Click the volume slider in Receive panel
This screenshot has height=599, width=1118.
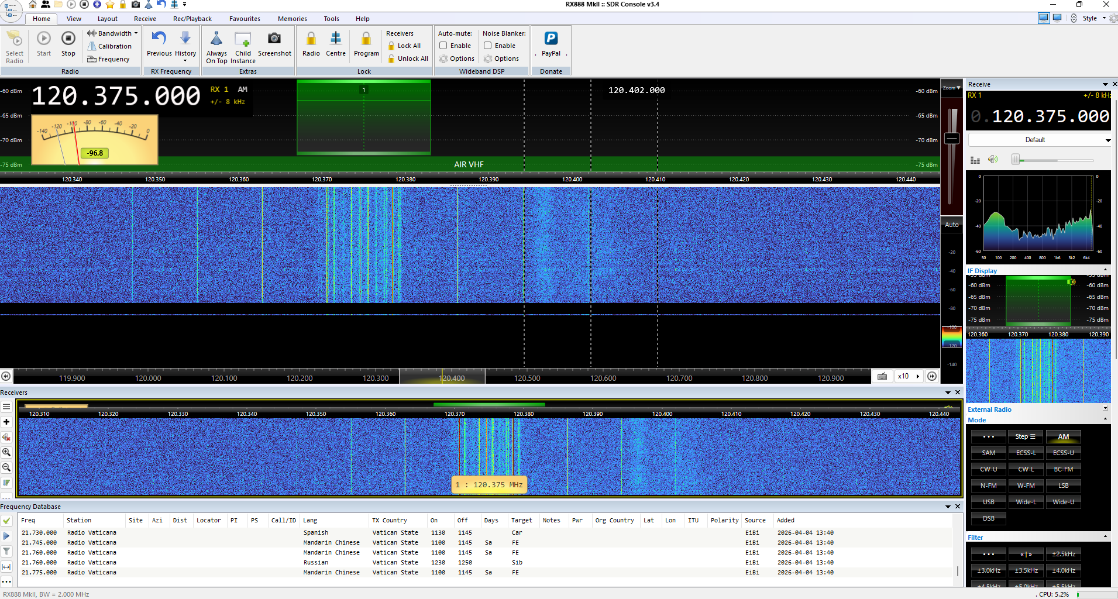pyautogui.click(x=1053, y=160)
